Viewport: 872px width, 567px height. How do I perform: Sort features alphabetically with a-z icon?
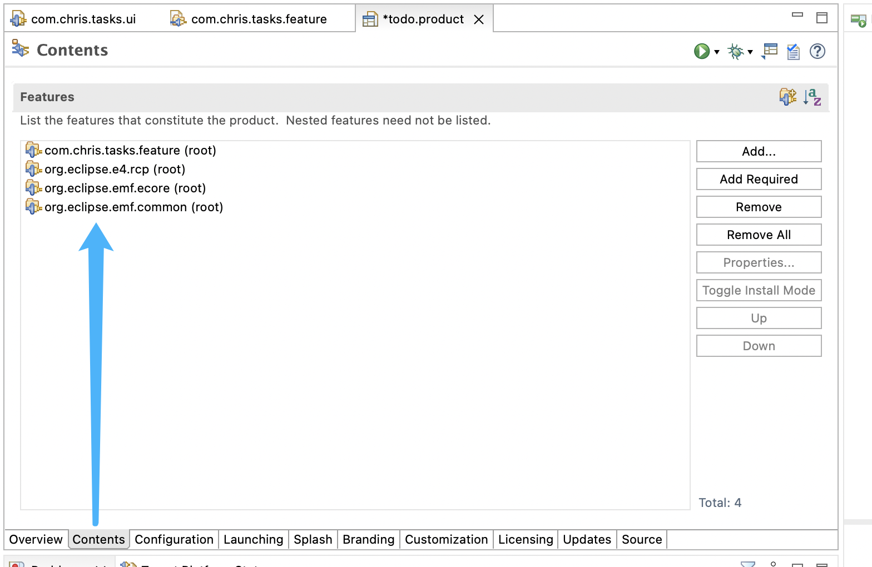[812, 97]
